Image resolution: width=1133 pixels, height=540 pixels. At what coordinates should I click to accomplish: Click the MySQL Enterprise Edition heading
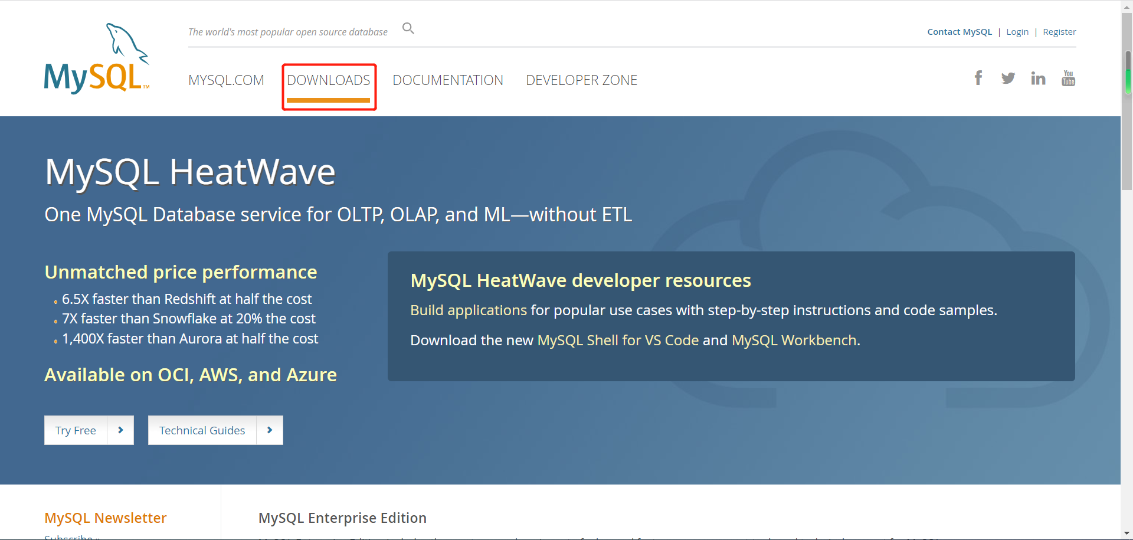[x=342, y=518]
